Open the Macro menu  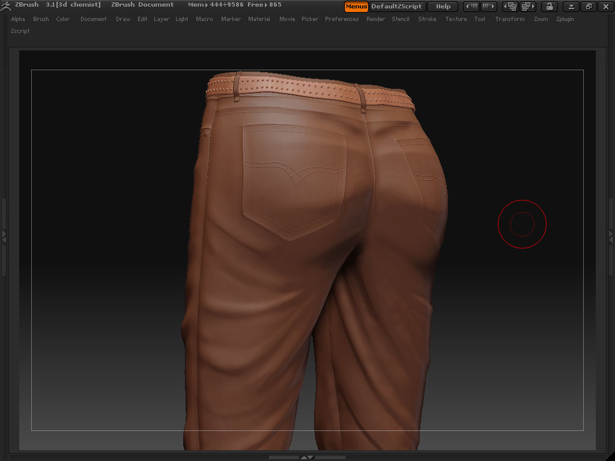[204, 19]
